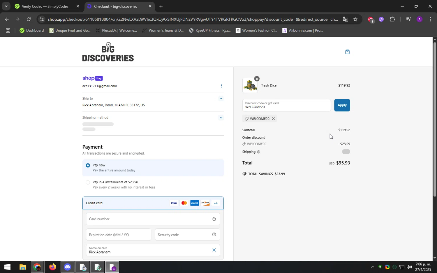Open the Shop Pay three-dot options menu
437x273 pixels.
[221, 86]
